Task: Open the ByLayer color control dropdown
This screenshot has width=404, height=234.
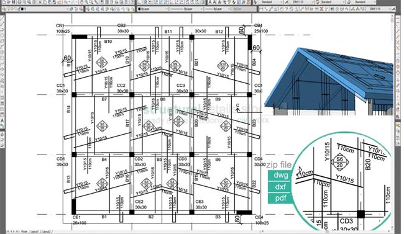Action: (x=153, y=9)
